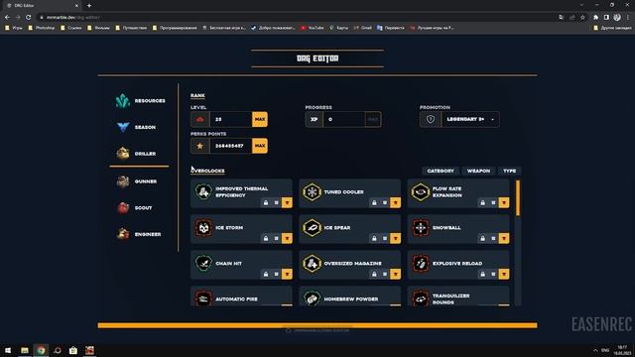The width and height of the screenshot is (635, 357).
Task: Set Tuned Cooler to locked state
Action: (374, 202)
